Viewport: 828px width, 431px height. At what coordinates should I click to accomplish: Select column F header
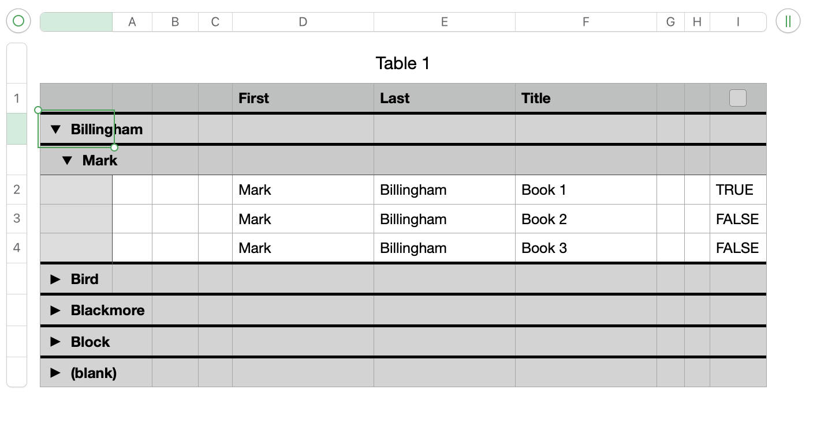pyautogui.click(x=585, y=22)
